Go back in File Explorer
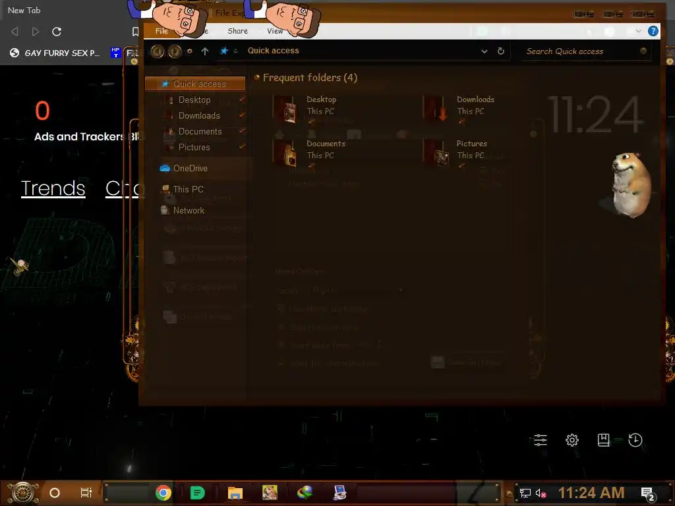Image resolution: width=675 pixels, height=506 pixels. pos(158,51)
